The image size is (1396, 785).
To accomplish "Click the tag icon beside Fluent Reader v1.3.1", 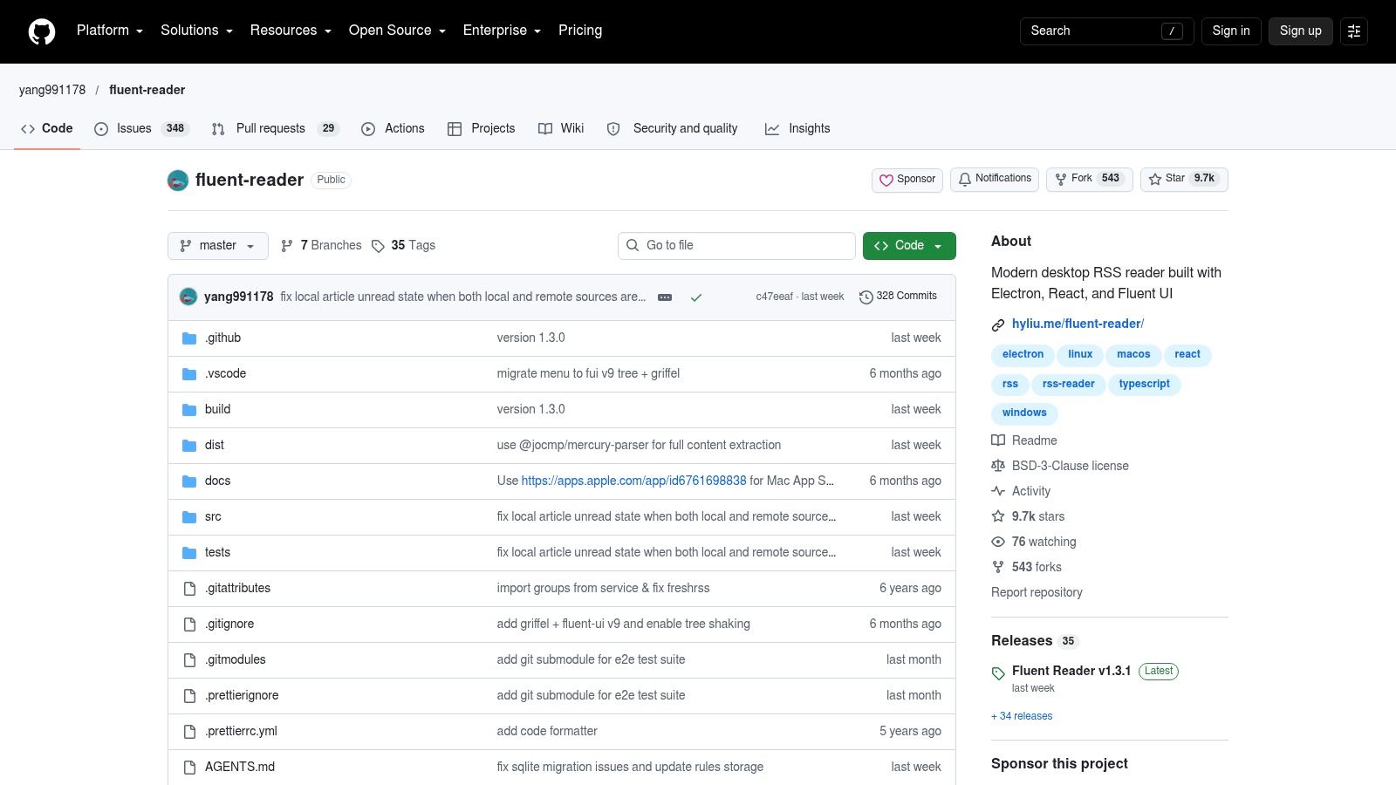I will point(998,673).
